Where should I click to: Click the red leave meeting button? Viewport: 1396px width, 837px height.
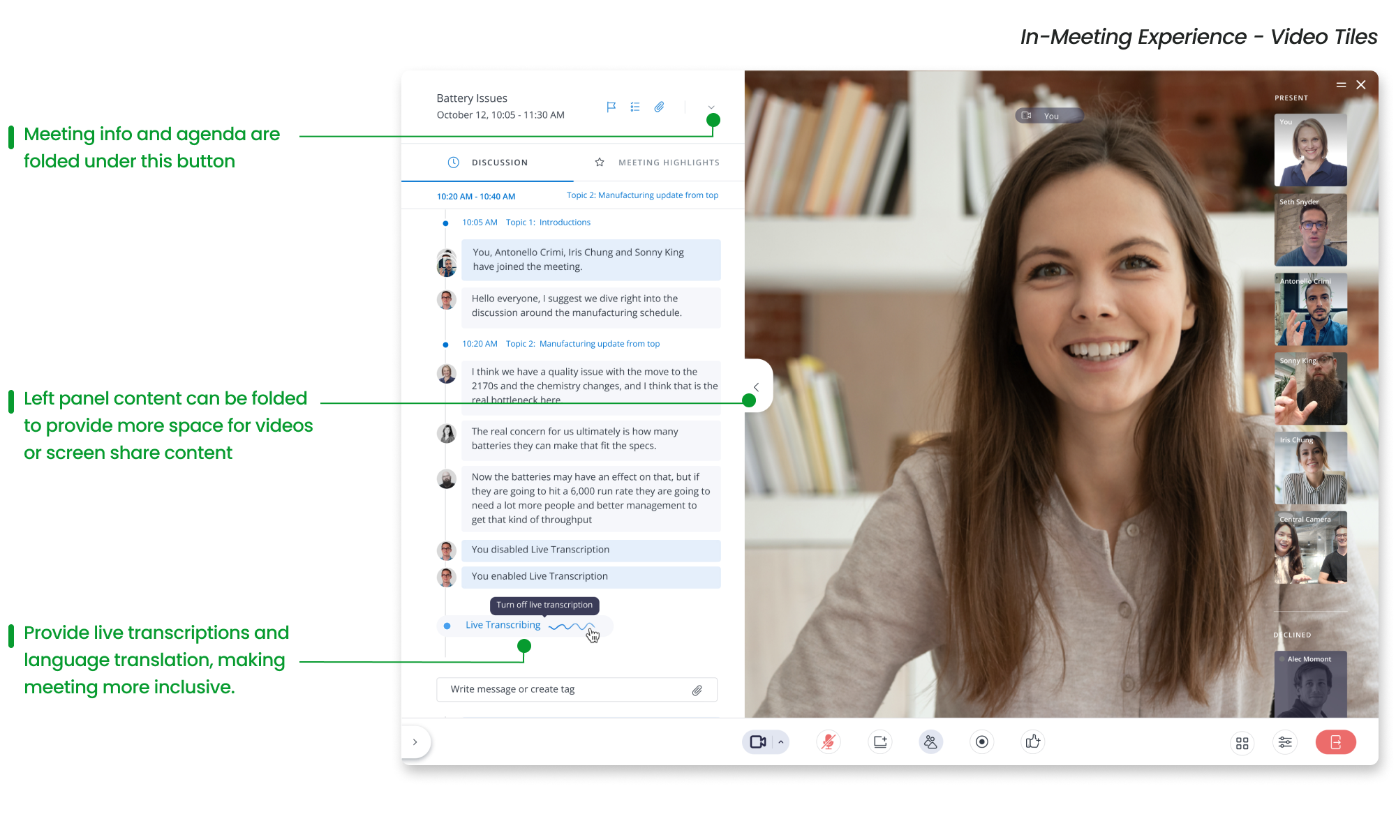tap(1335, 742)
